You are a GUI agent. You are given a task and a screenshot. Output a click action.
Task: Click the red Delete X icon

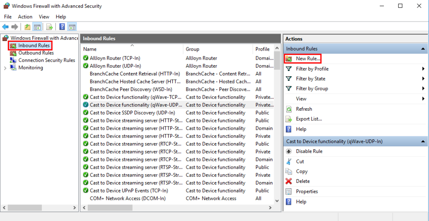(289, 181)
